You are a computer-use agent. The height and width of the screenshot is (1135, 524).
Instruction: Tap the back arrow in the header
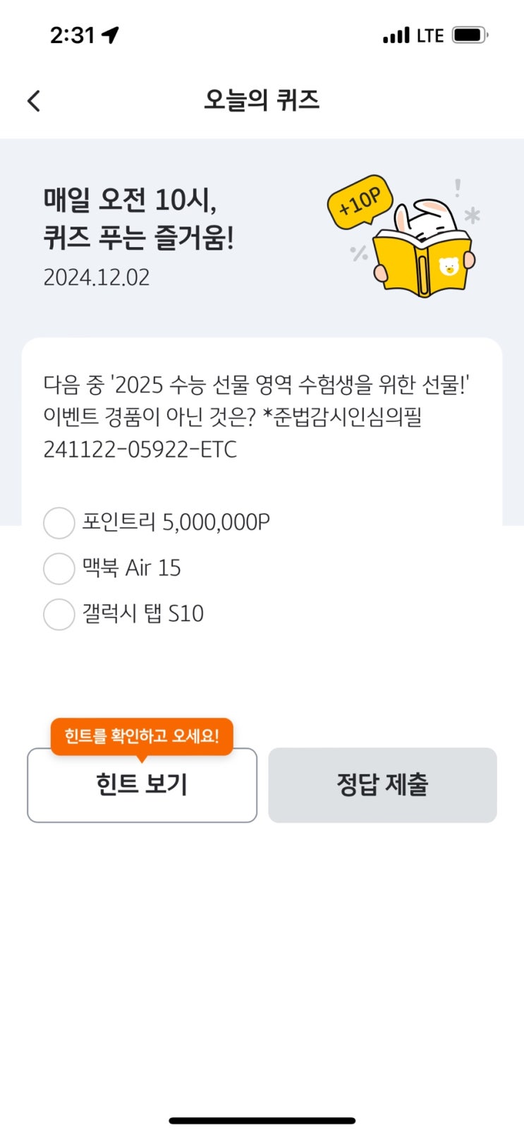pyautogui.click(x=34, y=101)
